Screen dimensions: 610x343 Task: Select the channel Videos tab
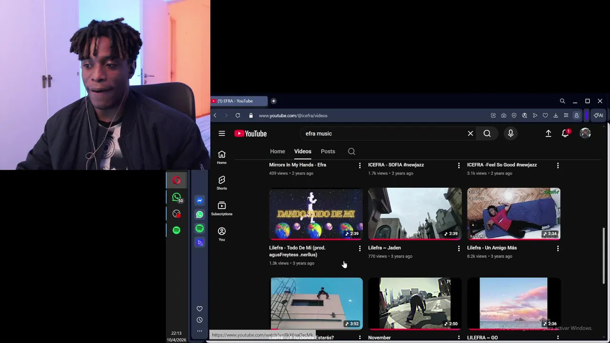pos(303,151)
